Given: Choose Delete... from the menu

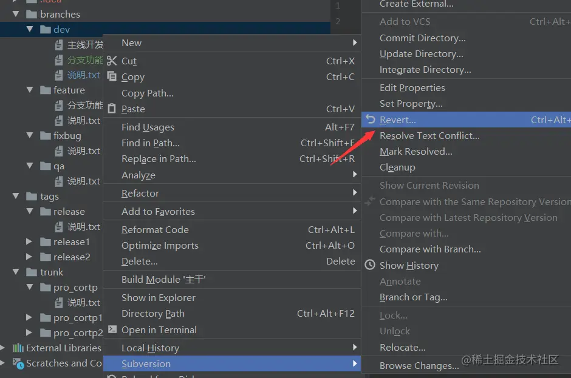Looking at the screenshot, I should click(x=232, y=262).
